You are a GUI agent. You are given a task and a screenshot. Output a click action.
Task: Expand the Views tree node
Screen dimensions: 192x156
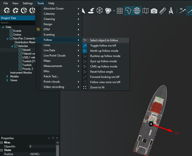click(7, 80)
